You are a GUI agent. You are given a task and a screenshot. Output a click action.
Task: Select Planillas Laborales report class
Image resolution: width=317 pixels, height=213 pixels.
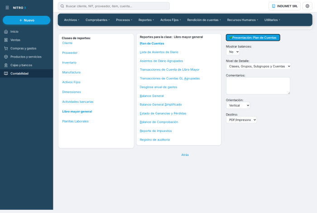[x=76, y=121]
